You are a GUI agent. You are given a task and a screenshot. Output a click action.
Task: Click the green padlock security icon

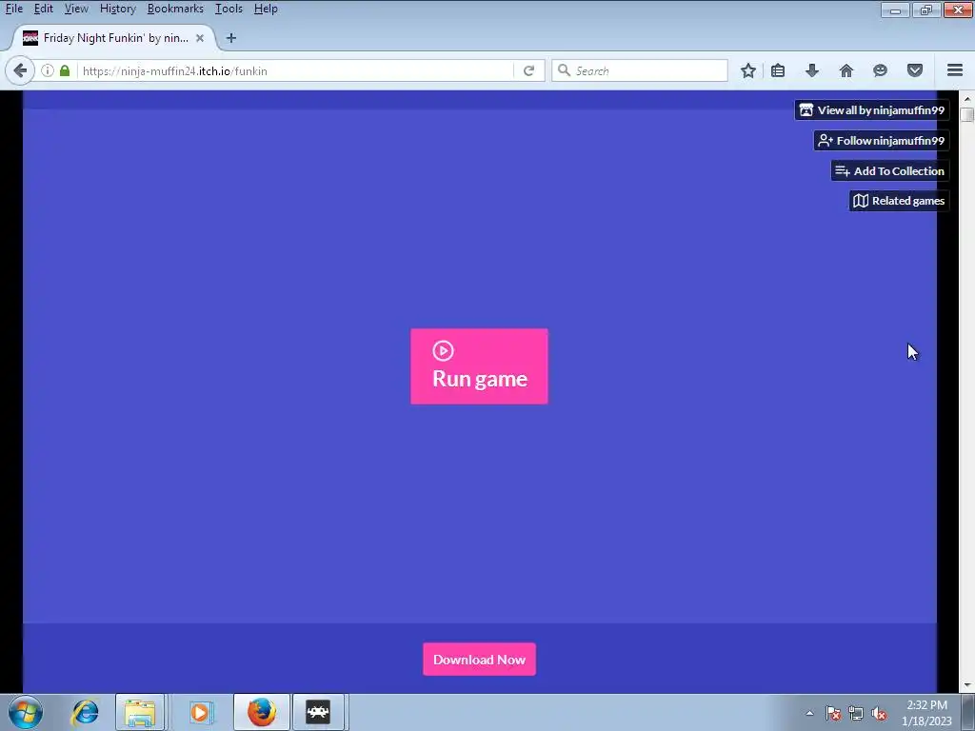click(65, 70)
